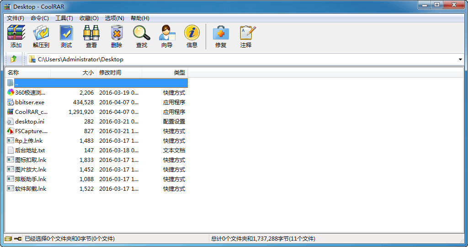468x247 pixels.
Task: Select the 后台地址.txt file
Action: click(30, 150)
